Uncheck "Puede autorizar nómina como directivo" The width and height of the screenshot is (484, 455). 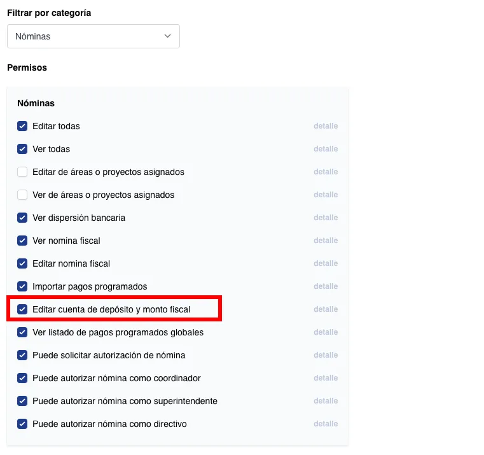(x=22, y=424)
